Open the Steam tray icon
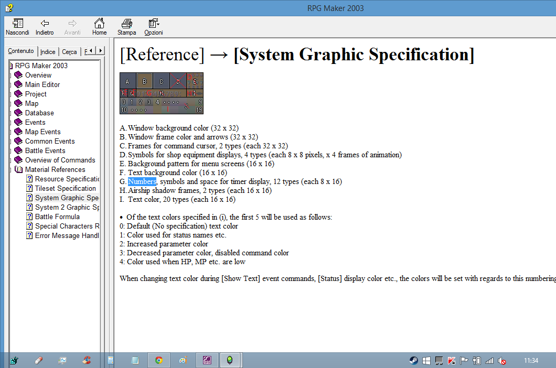 (413, 361)
